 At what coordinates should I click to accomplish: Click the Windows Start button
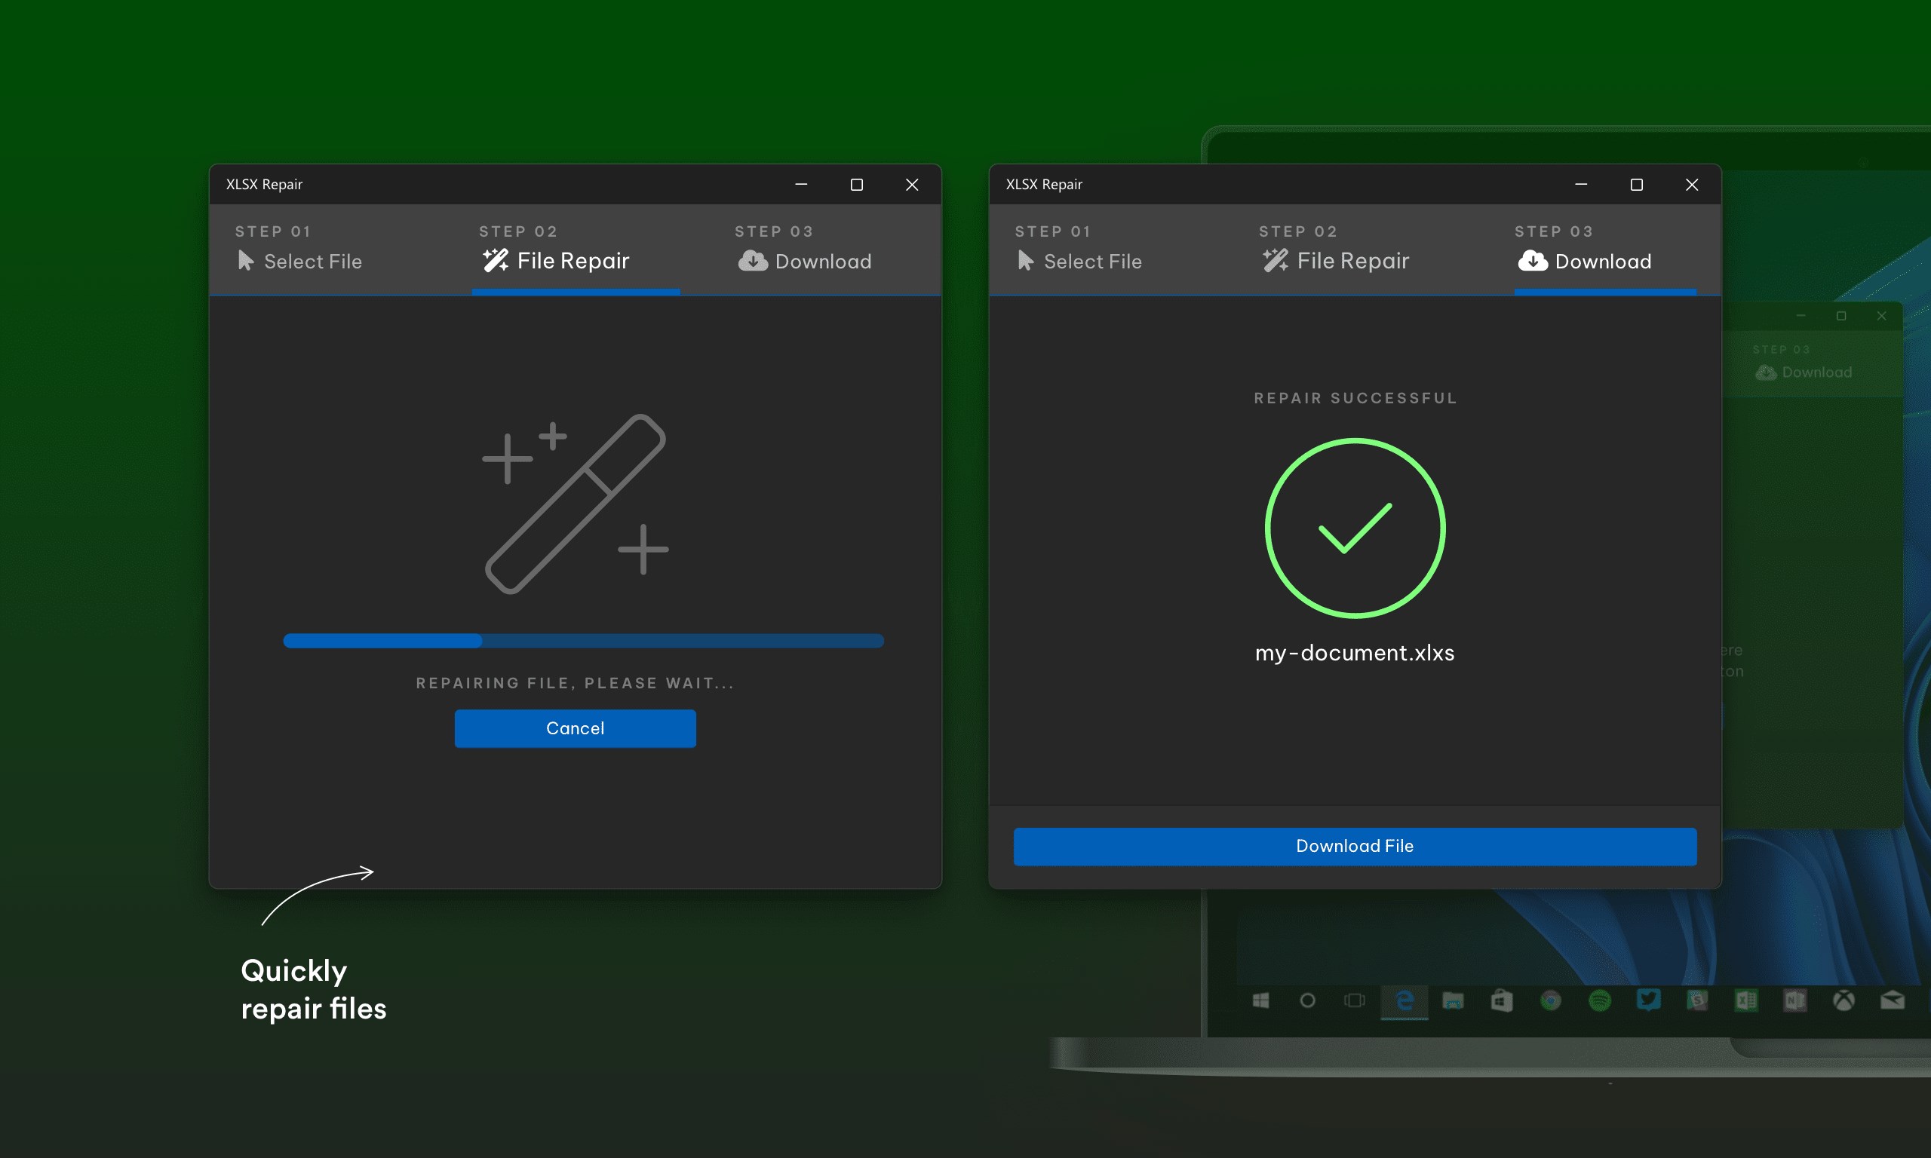(1260, 1000)
